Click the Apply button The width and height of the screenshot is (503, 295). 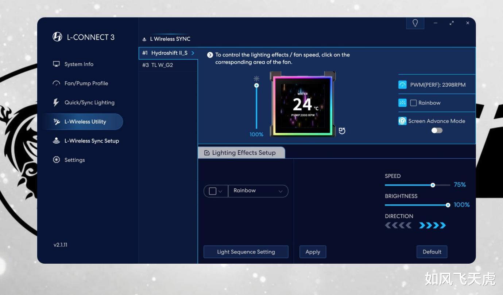(x=313, y=252)
